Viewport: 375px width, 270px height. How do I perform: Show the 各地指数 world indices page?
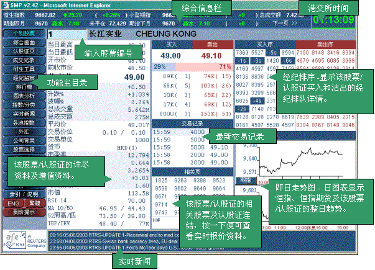[24, 123]
